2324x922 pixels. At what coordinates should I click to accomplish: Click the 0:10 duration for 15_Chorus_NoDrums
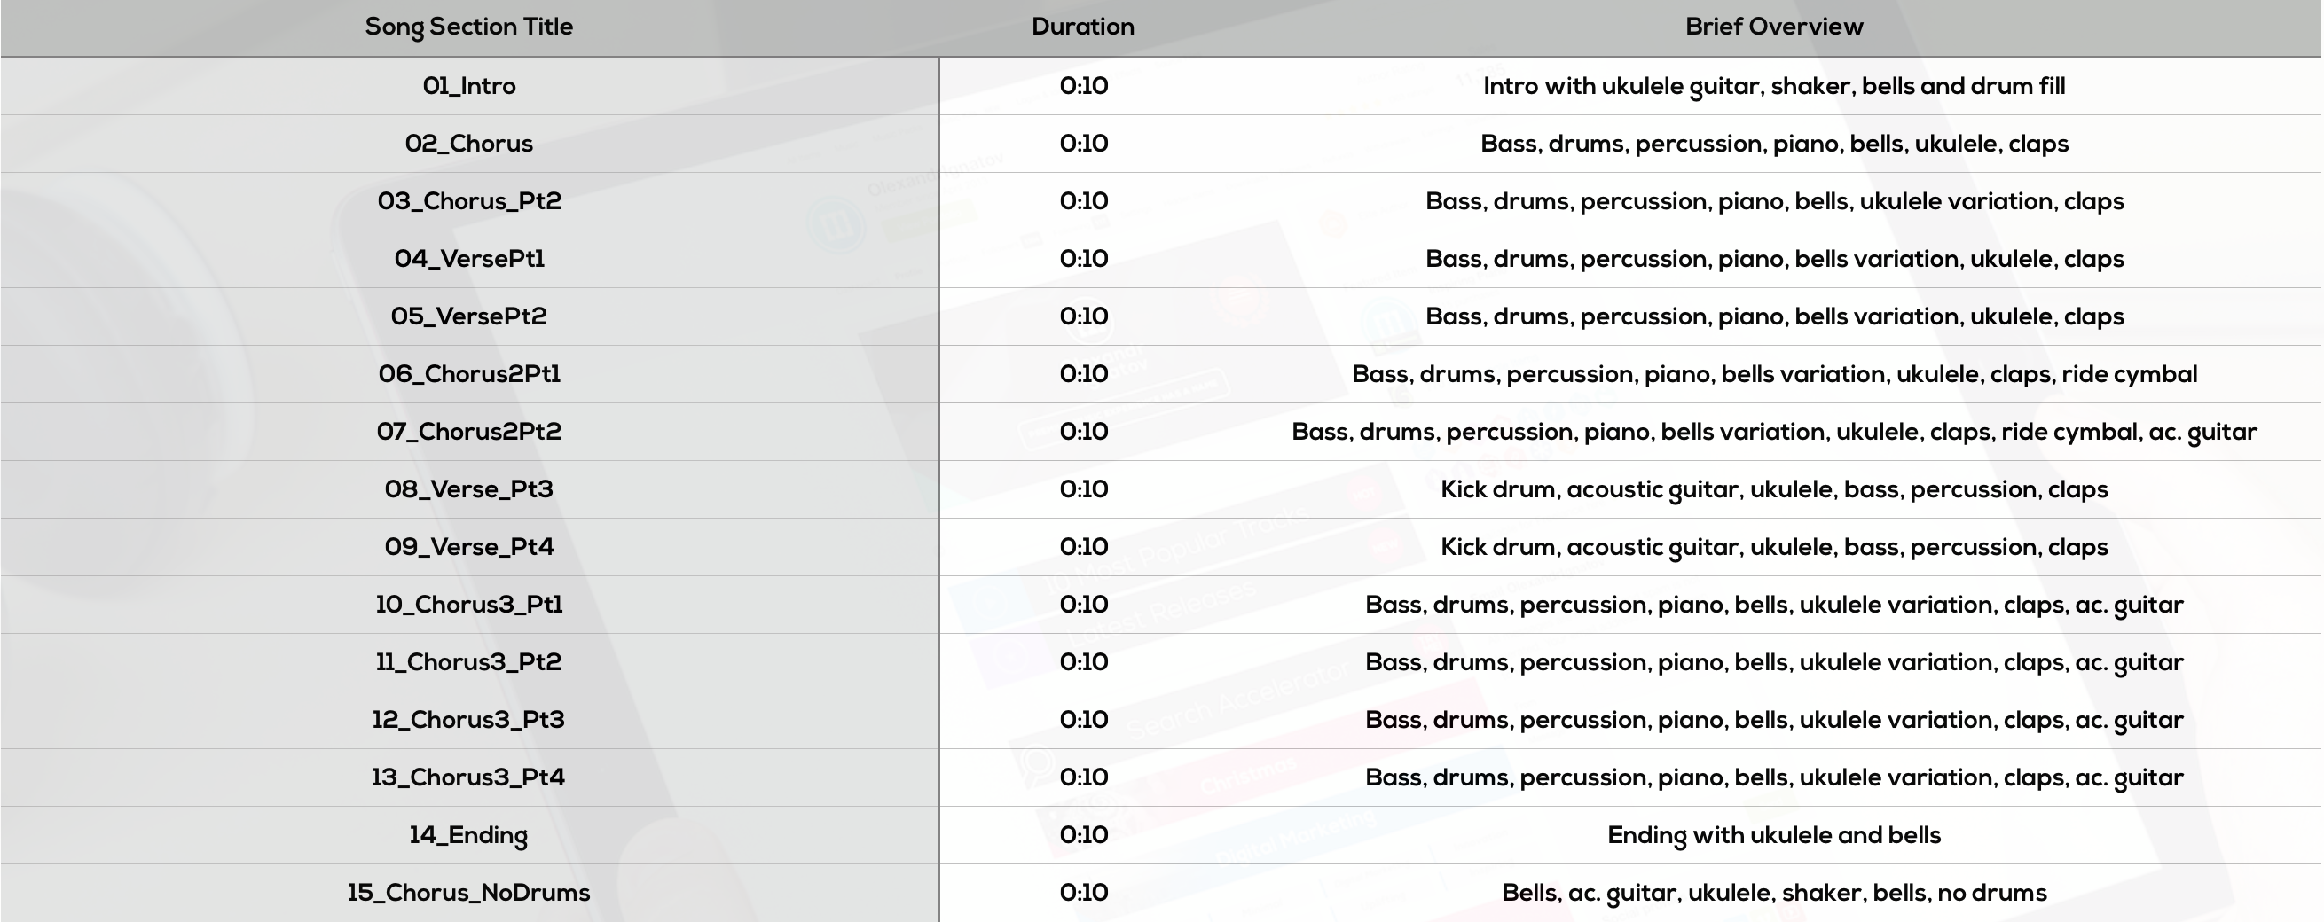[1084, 893]
